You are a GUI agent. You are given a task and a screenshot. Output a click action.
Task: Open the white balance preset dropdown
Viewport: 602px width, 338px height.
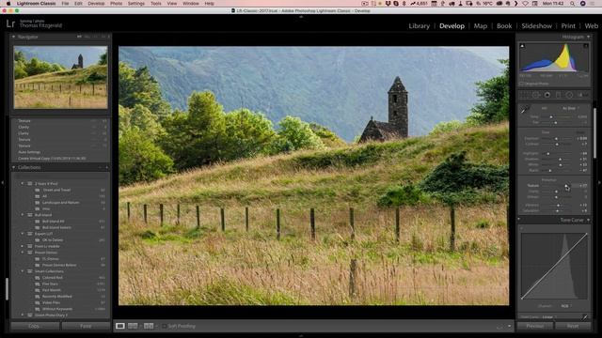[x=571, y=108]
